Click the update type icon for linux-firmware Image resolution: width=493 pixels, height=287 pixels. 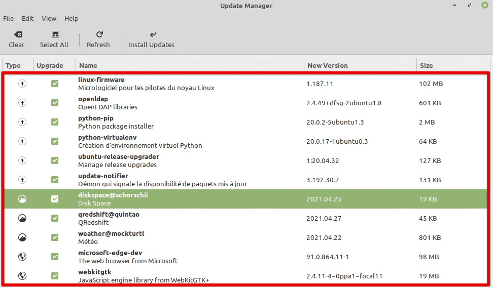(22, 84)
